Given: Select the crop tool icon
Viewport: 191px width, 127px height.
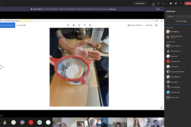Looking at the screenshot, I should (90, 25).
